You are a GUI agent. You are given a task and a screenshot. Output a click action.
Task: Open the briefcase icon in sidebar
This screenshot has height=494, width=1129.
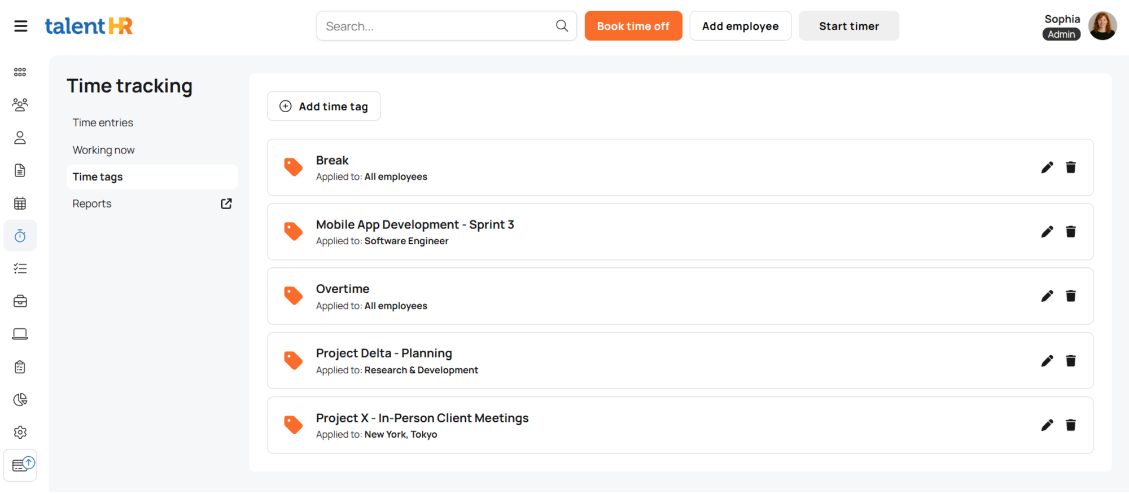[x=20, y=301]
